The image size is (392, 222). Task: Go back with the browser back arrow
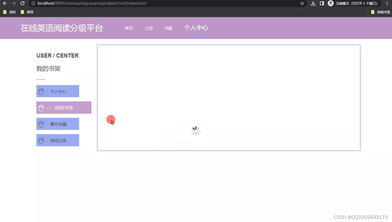point(5,3)
